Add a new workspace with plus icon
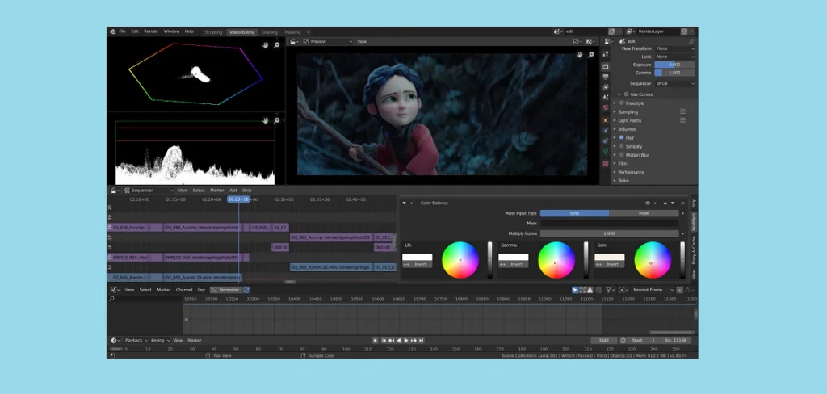This screenshot has width=827, height=394. [x=309, y=32]
